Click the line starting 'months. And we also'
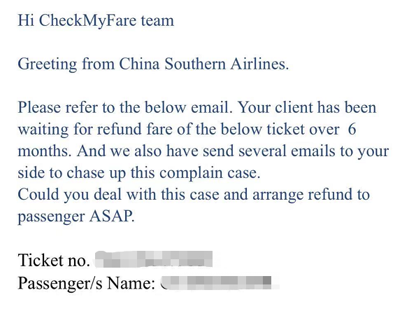 tap(203, 151)
